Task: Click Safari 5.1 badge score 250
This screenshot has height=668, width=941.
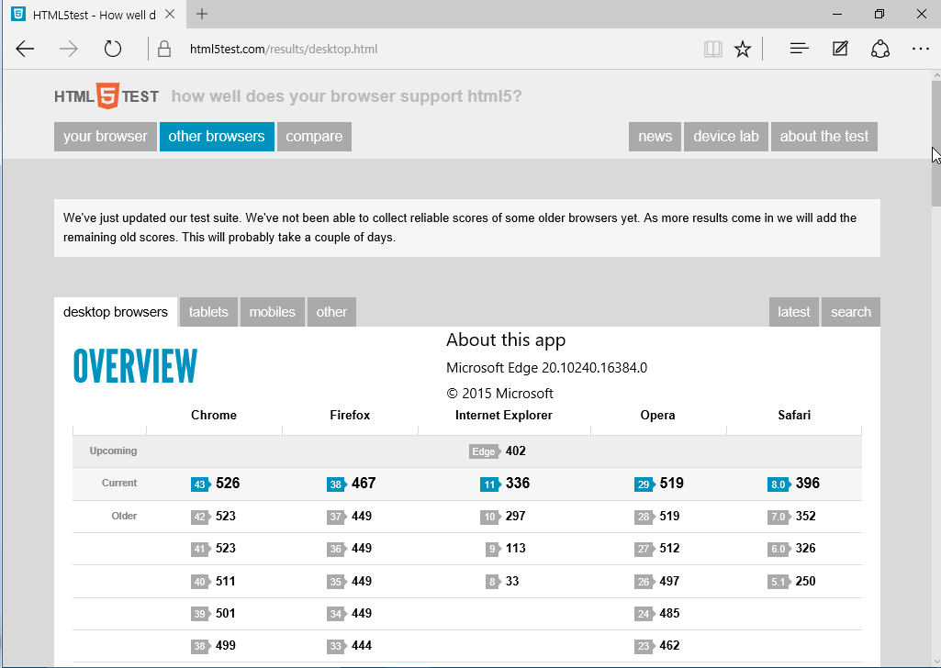Action: click(x=779, y=582)
